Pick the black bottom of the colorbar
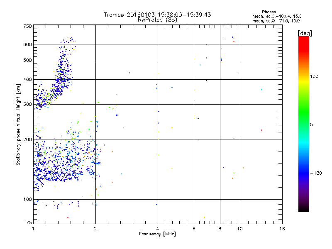 [304, 210]
